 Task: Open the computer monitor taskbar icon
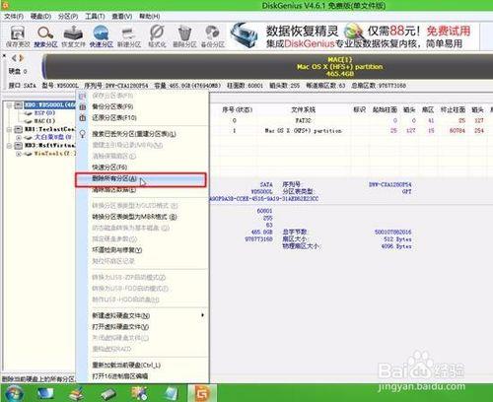45,393
